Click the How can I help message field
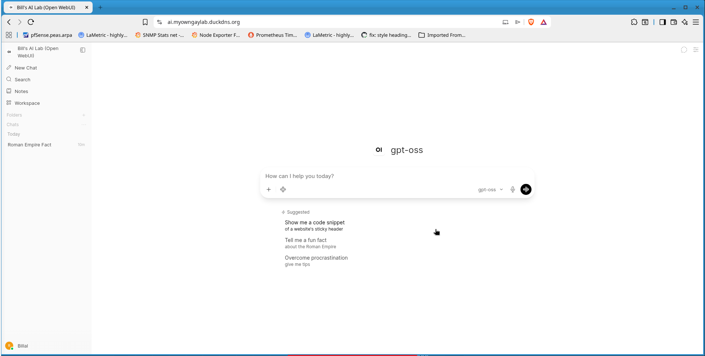The image size is (705, 356). click(397, 176)
